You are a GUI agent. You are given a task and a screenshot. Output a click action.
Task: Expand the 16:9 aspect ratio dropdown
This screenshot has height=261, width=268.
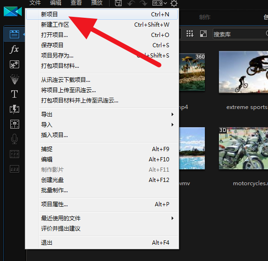pyautogui.click(x=159, y=3)
